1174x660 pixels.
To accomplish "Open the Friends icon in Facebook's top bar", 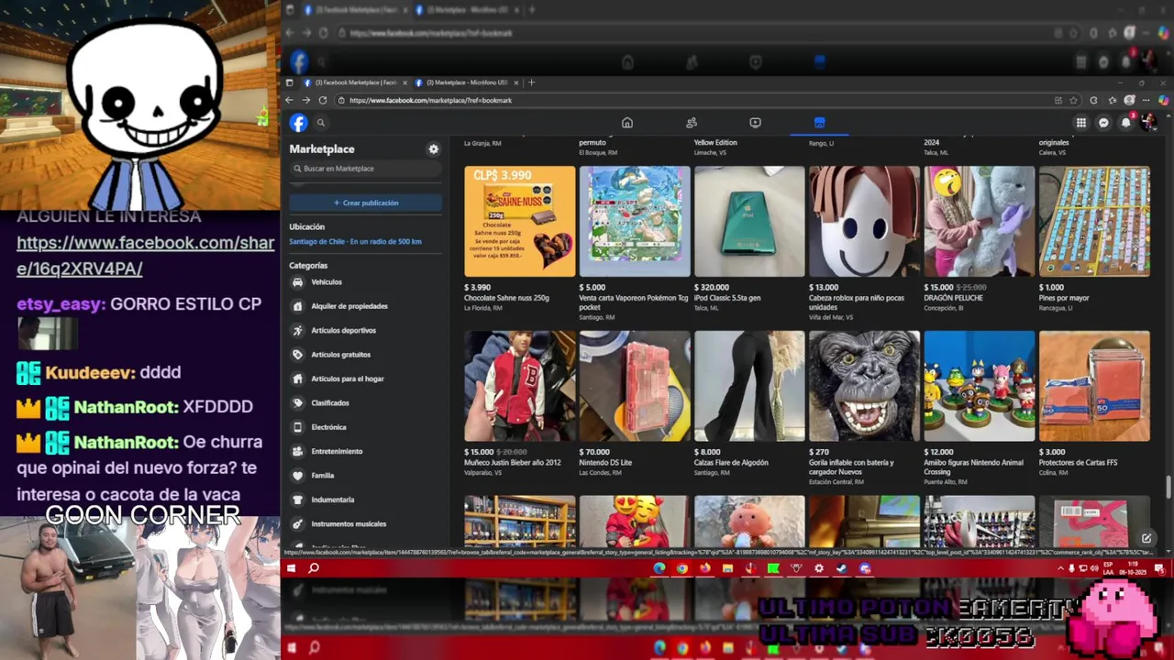I will (692, 123).
